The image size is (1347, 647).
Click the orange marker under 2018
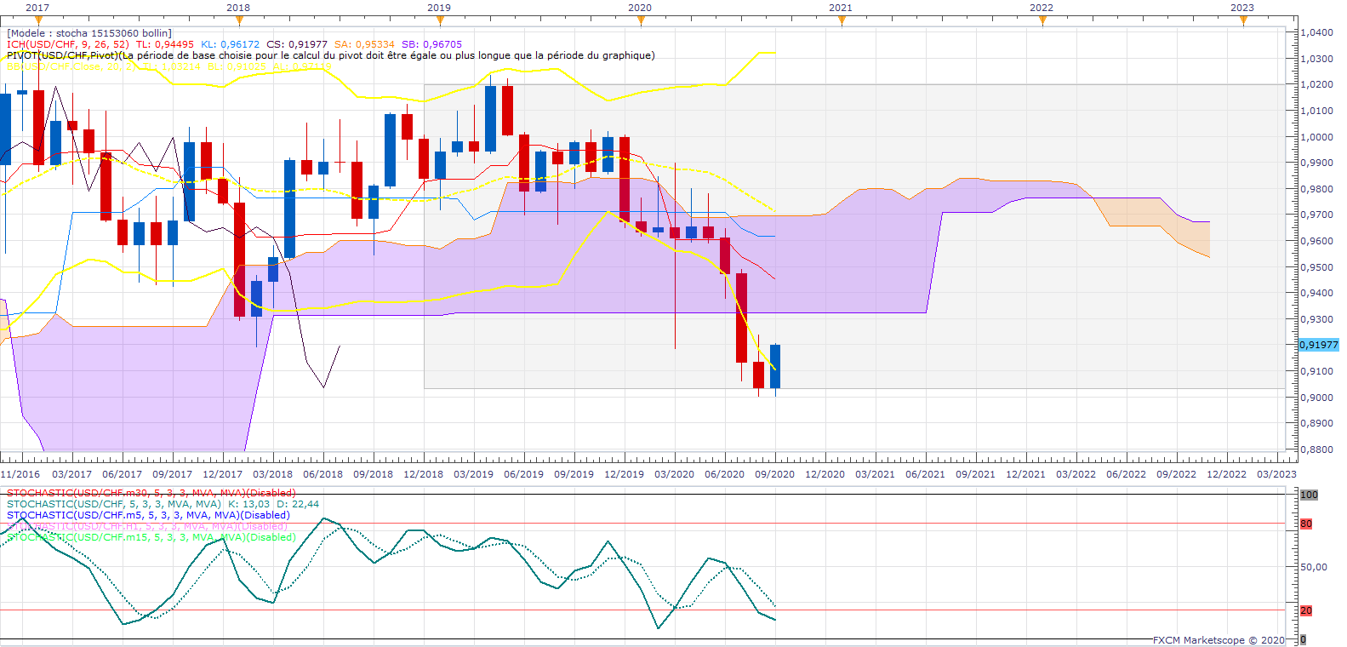click(x=239, y=20)
